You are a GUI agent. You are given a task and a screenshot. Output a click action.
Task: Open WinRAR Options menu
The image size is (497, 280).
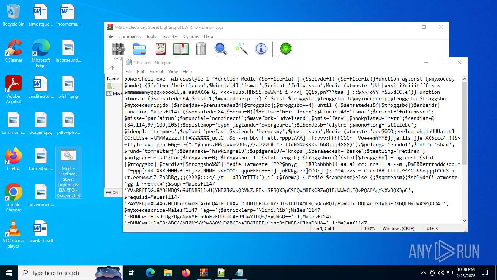pos(191,36)
